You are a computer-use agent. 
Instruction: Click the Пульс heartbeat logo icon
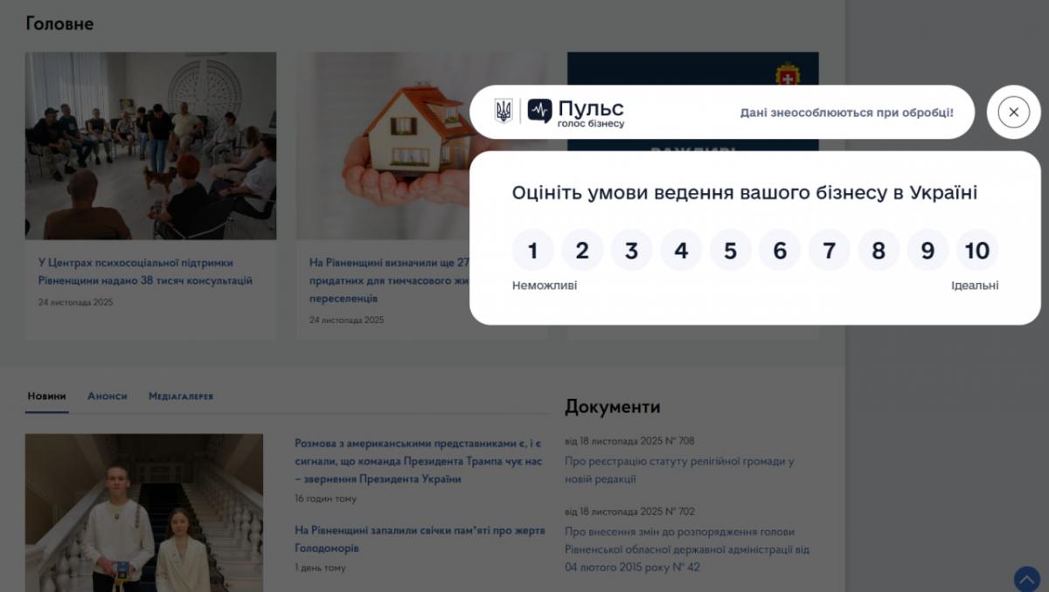point(539,111)
